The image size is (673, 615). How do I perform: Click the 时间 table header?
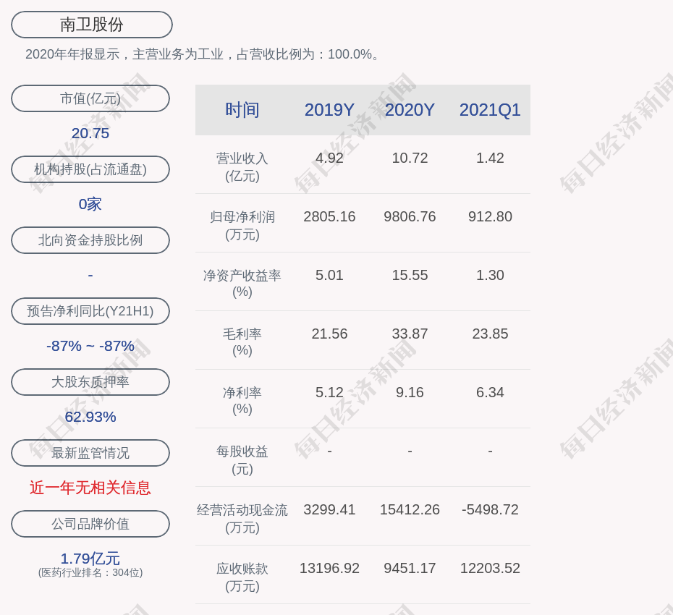point(242,110)
